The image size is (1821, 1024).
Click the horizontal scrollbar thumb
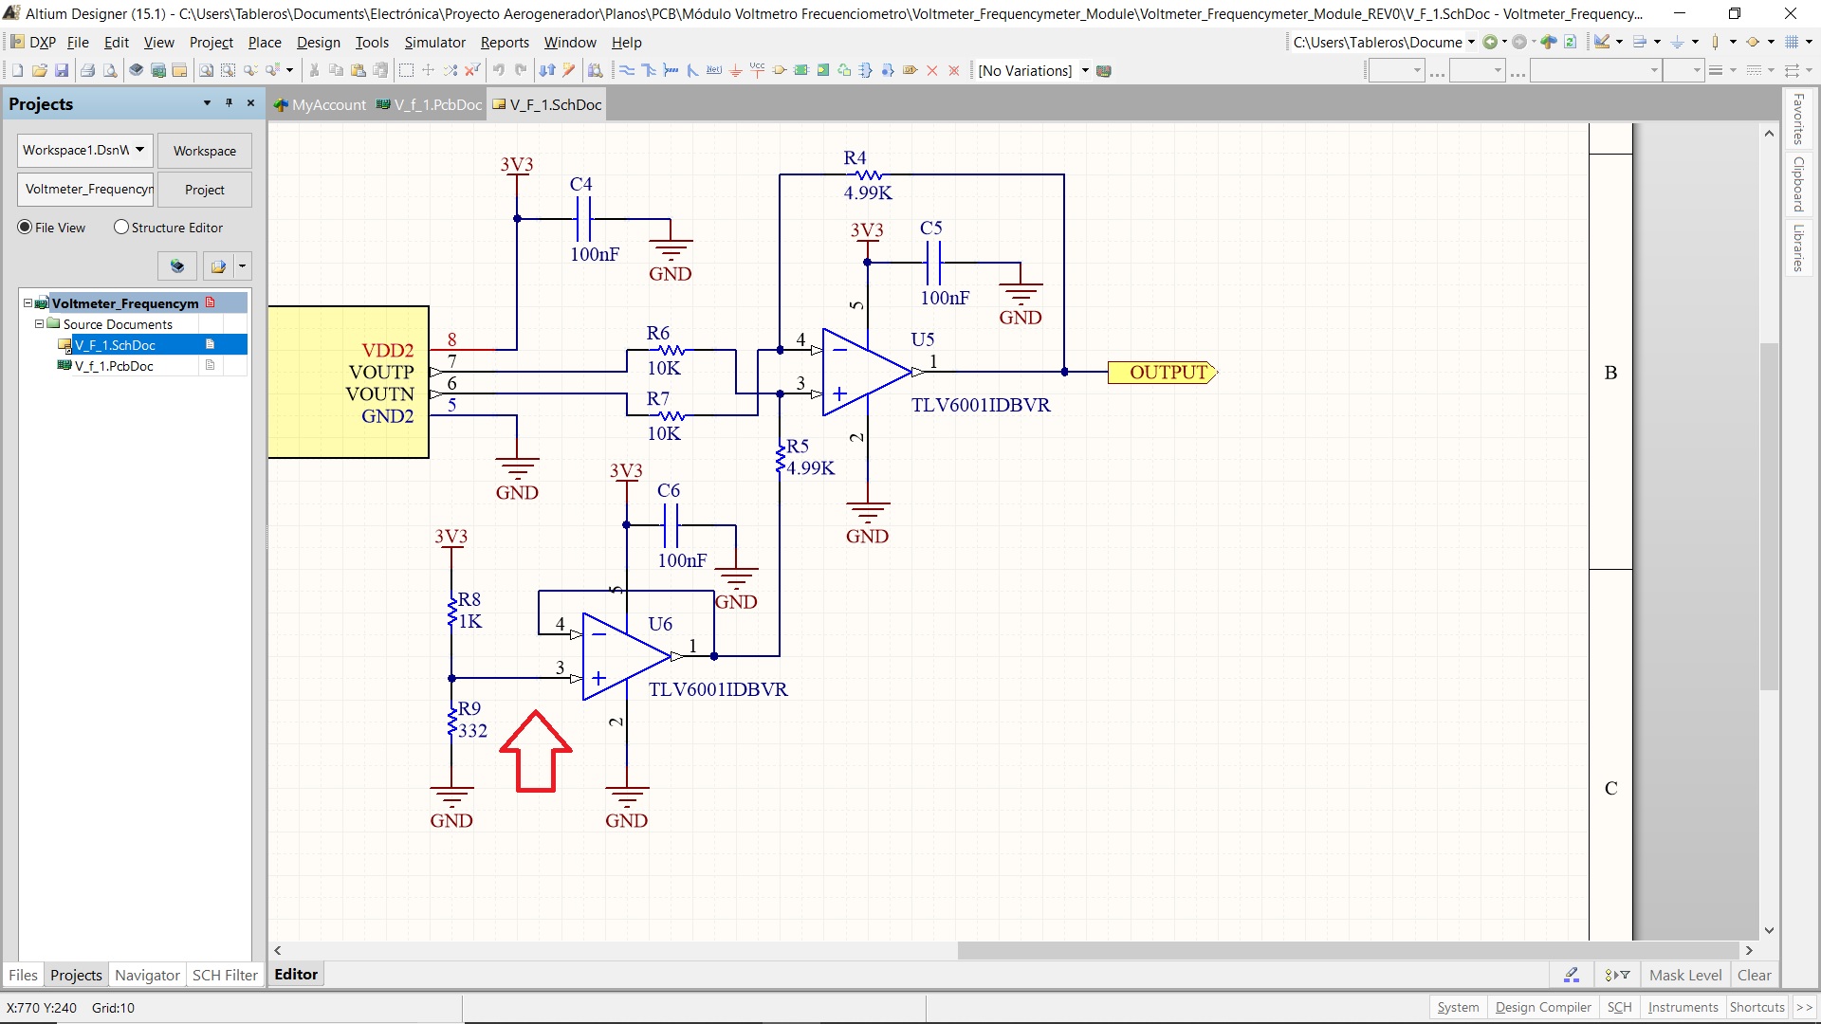tap(1347, 950)
